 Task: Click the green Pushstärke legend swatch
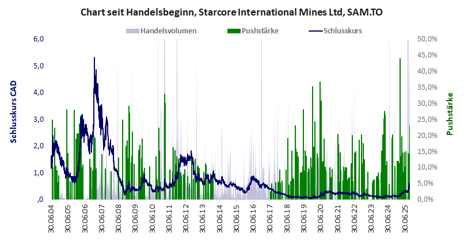coord(235,31)
